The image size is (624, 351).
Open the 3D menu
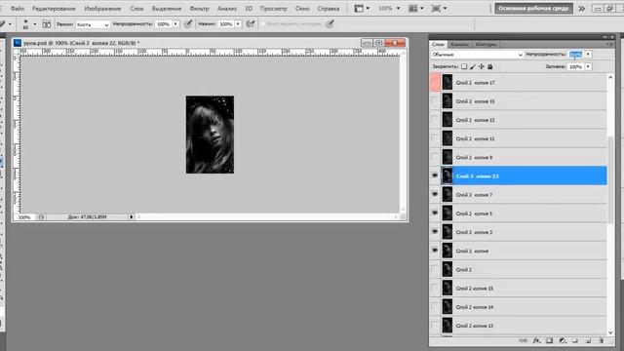coord(249,9)
